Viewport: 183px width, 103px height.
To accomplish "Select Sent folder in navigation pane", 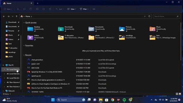I will [10, 44].
